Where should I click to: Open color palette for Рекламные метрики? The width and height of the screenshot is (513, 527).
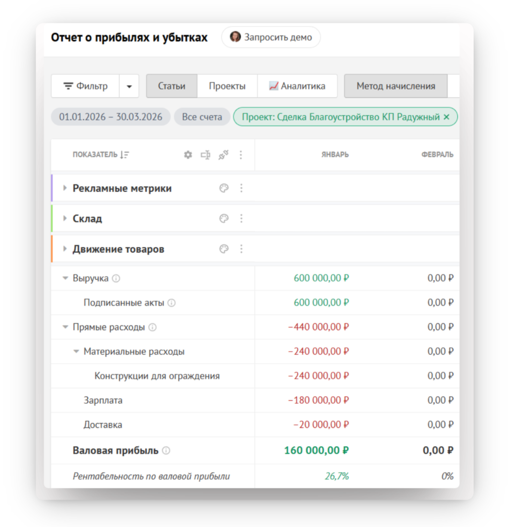click(x=224, y=188)
